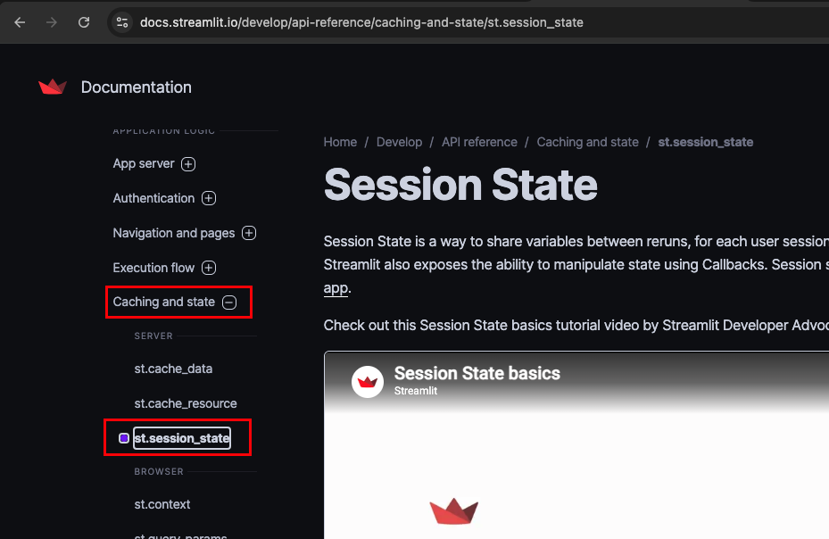This screenshot has width=829, height=539.
Task: Expand the Authentication section
Action: [209, 198]
